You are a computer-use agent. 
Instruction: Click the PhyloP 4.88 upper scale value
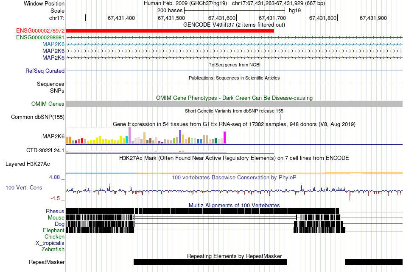54,177
